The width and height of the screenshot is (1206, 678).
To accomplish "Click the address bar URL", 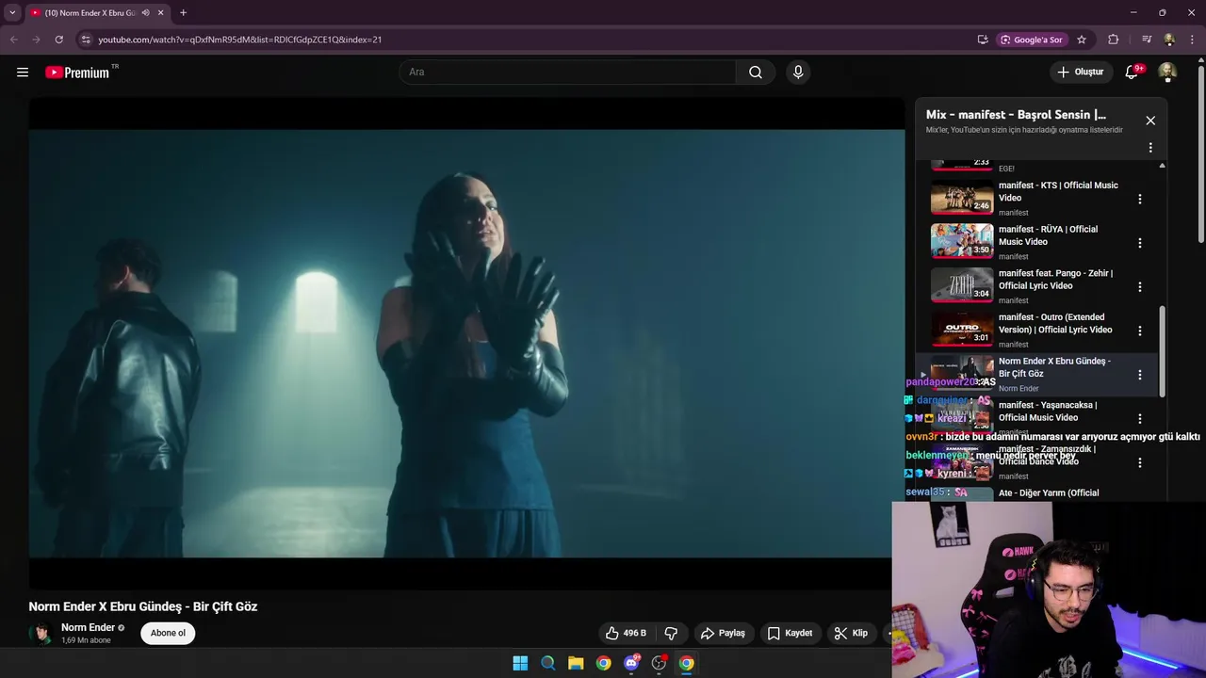I will 240,40.
